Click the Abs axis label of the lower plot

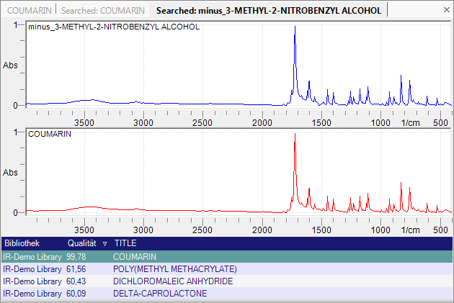coord(11,173)
